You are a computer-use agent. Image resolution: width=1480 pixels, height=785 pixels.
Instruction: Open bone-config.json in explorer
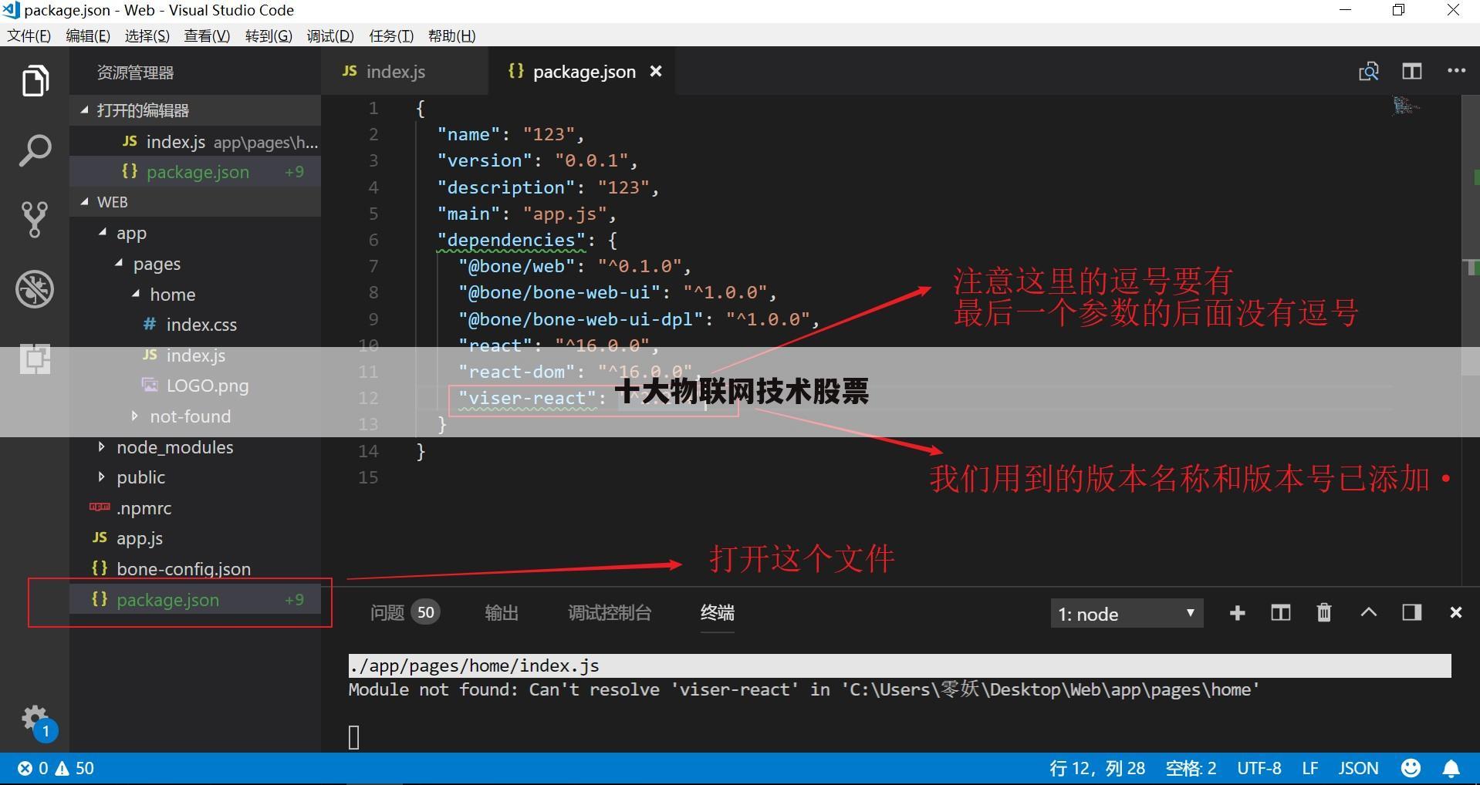(184, 569)
